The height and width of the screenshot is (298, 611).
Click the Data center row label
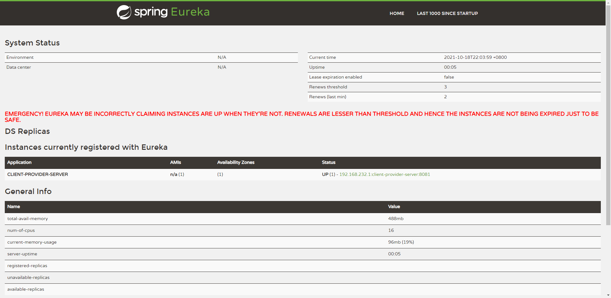[x=18, y=67]
